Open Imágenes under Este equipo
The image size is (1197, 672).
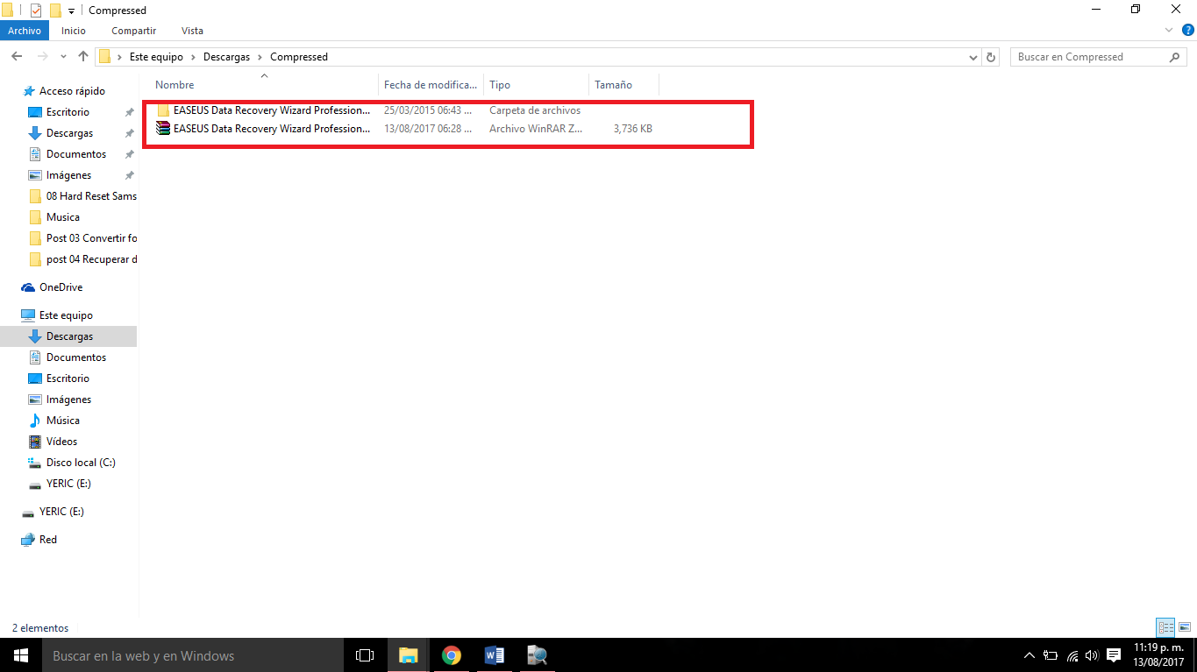point(68,400)
